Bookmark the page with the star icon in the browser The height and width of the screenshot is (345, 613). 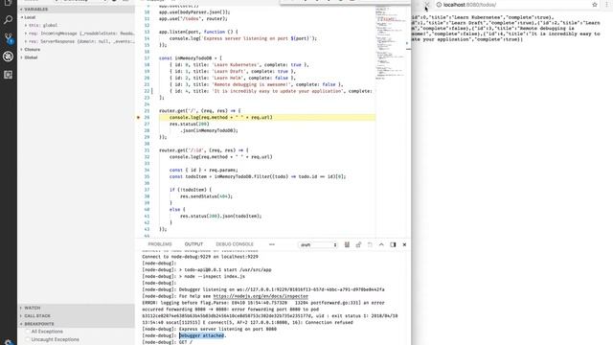[x=595, y=5]
